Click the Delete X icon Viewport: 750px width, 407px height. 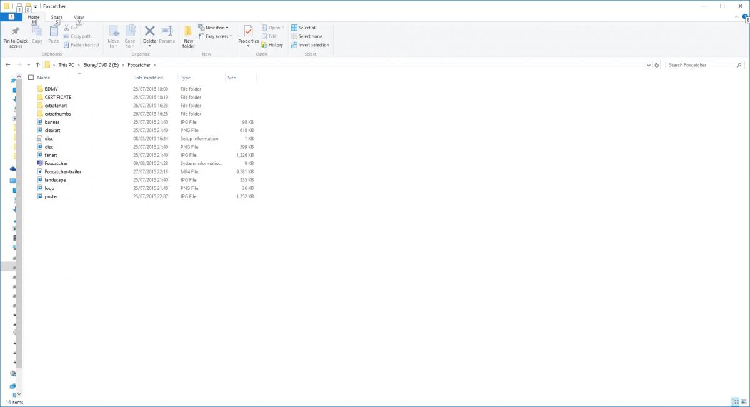click(x=149, y=31)
